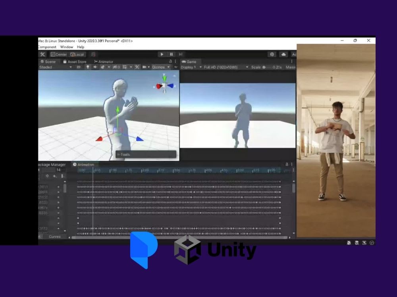Open the Gizmos dropdown
This screenshot has height=297, width=397.
click(161, 67)
